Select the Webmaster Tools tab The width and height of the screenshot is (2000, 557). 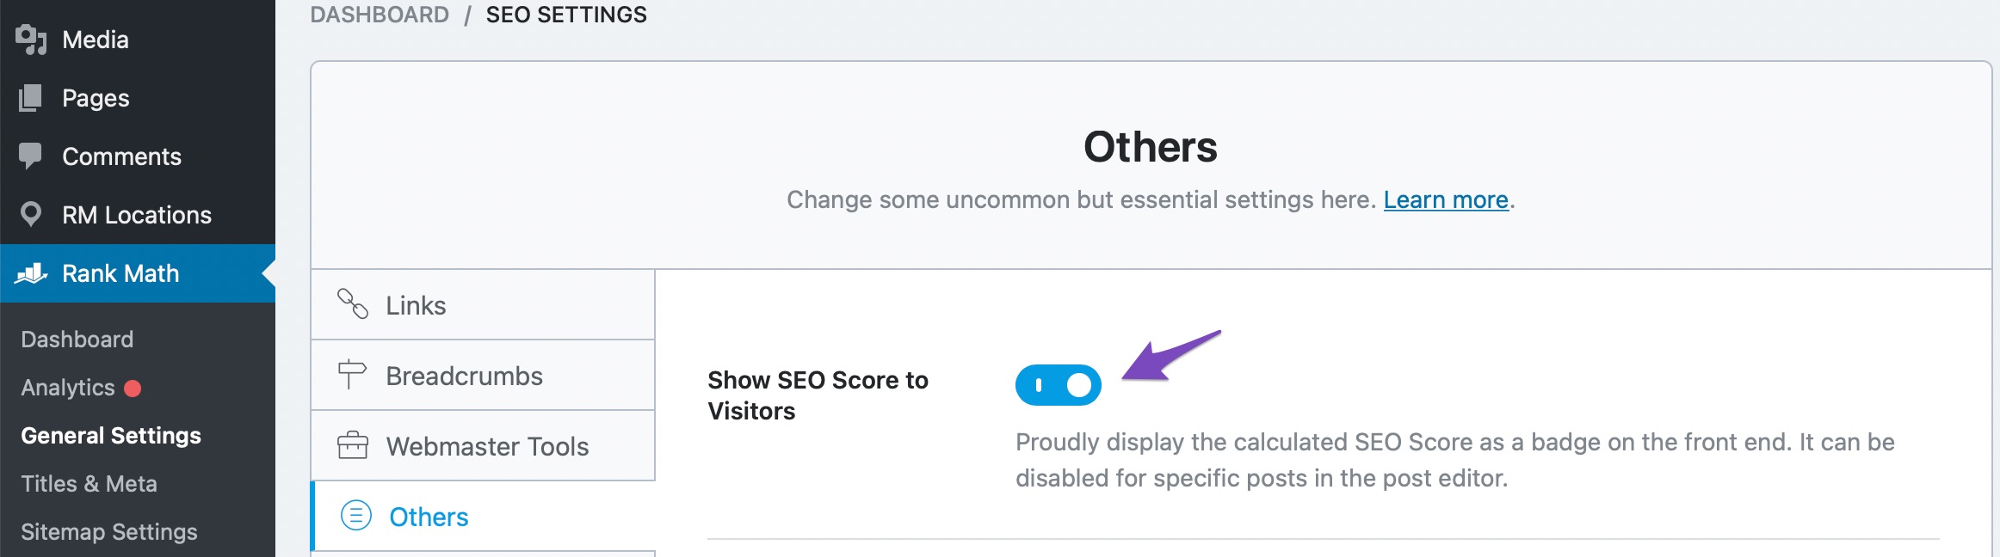tap(487, 446)
